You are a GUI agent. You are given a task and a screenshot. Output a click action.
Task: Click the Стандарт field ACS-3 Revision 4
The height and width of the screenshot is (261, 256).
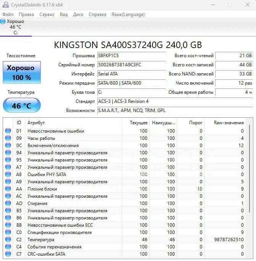pyautogui.click(x=175, y=101)
